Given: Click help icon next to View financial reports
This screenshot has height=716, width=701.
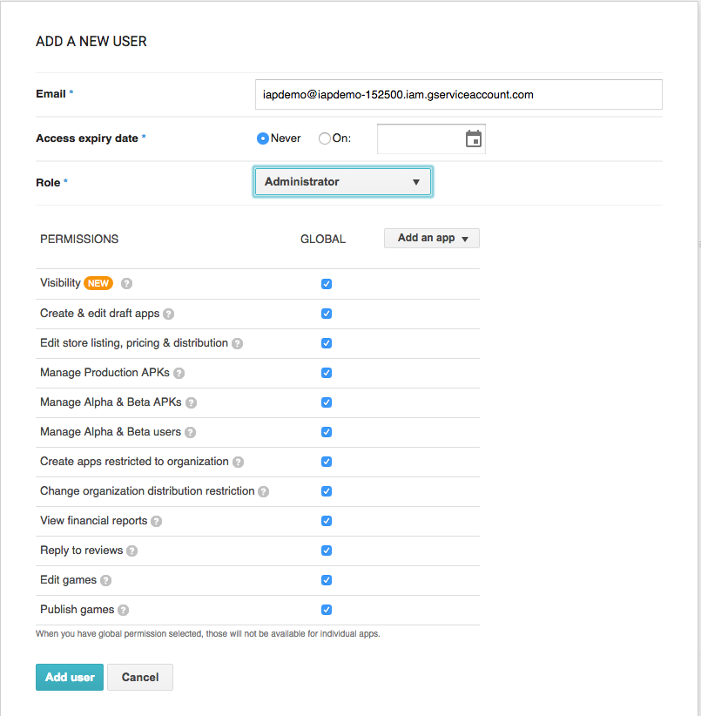Looking at the screenshot, I should tap(156, 521).
